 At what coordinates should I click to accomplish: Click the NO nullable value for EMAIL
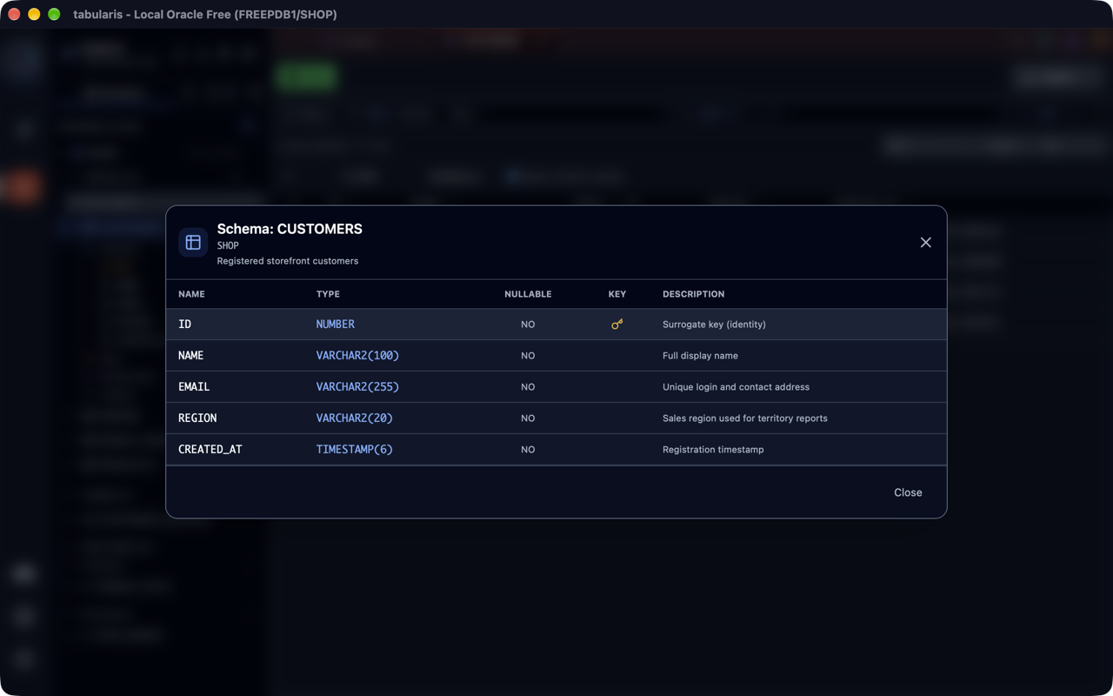(x=528, y=387)
